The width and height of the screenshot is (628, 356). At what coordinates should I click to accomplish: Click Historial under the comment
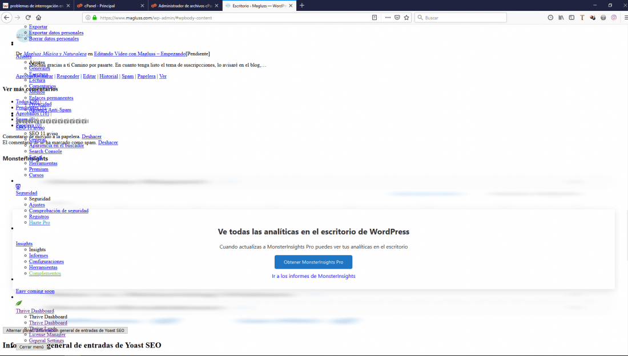(108, 76)
